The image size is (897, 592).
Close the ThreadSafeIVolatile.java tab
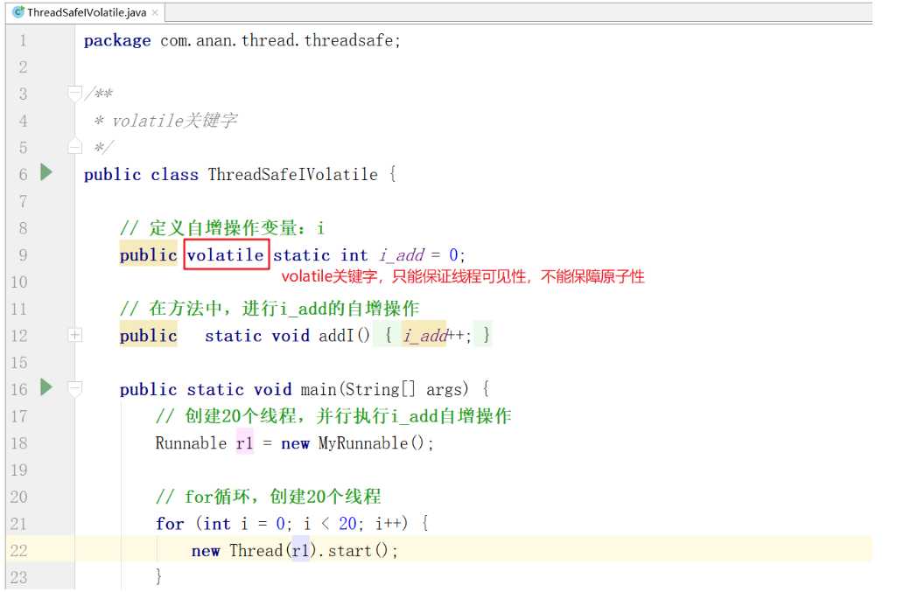tap(155, 12)
